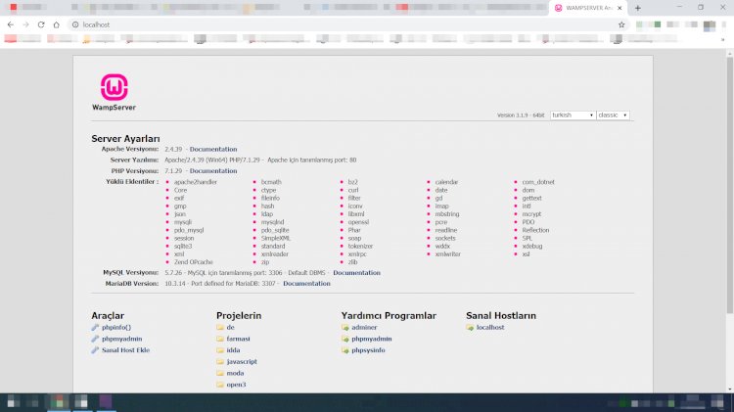Screen dimensions: 734x412
Task: Click the virtual host icon beside localhost
Action: pos(470,327)
